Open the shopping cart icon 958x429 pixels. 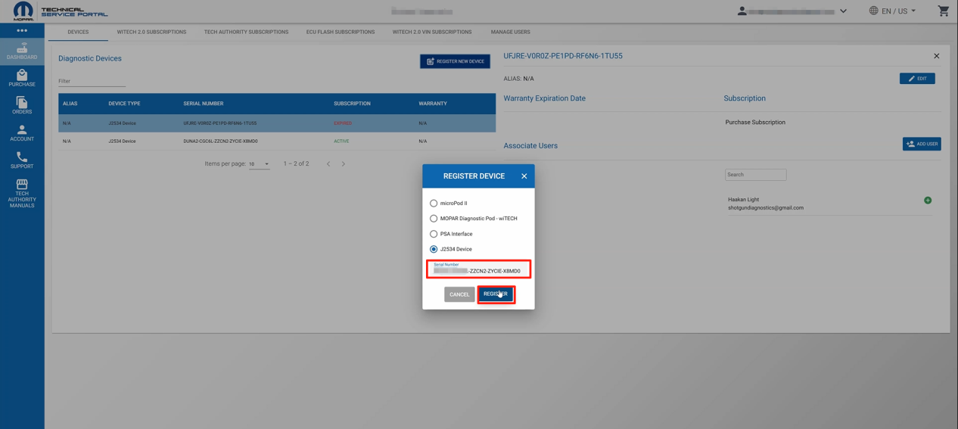coord(943,11)
